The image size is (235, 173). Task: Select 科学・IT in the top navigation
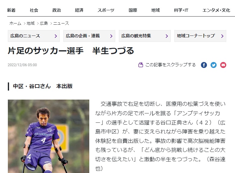[181, 10]
